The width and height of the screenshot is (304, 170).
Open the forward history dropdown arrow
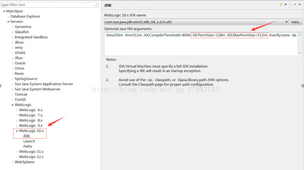(295, 4)
